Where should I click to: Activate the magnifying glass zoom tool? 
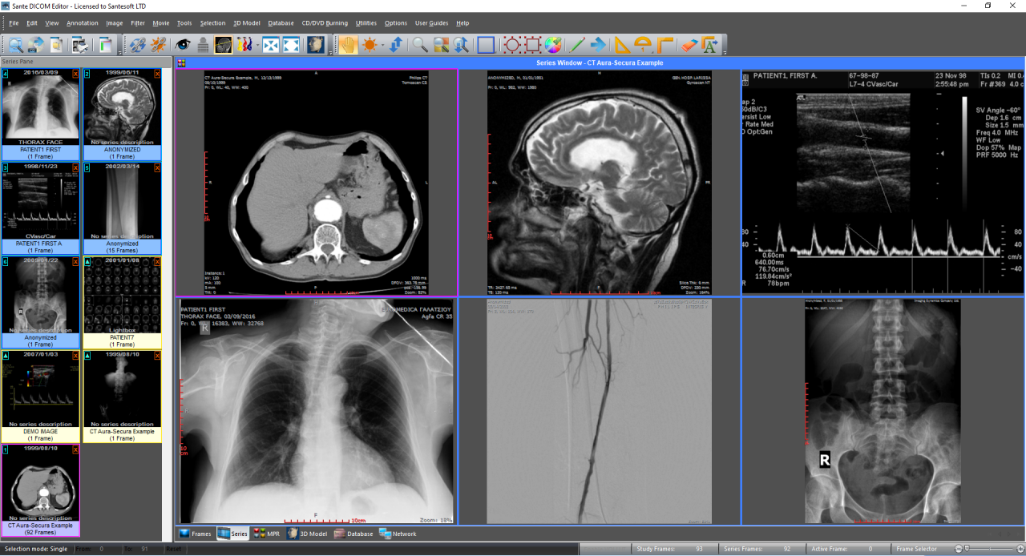coord(419,45)
